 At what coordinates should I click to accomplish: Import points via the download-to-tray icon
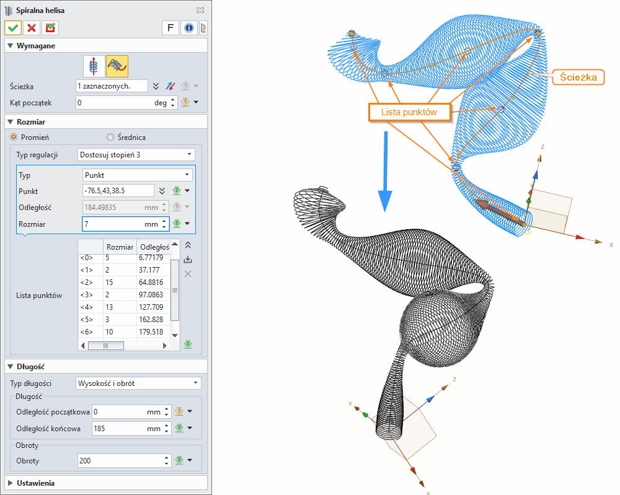(x=188, y=259)
